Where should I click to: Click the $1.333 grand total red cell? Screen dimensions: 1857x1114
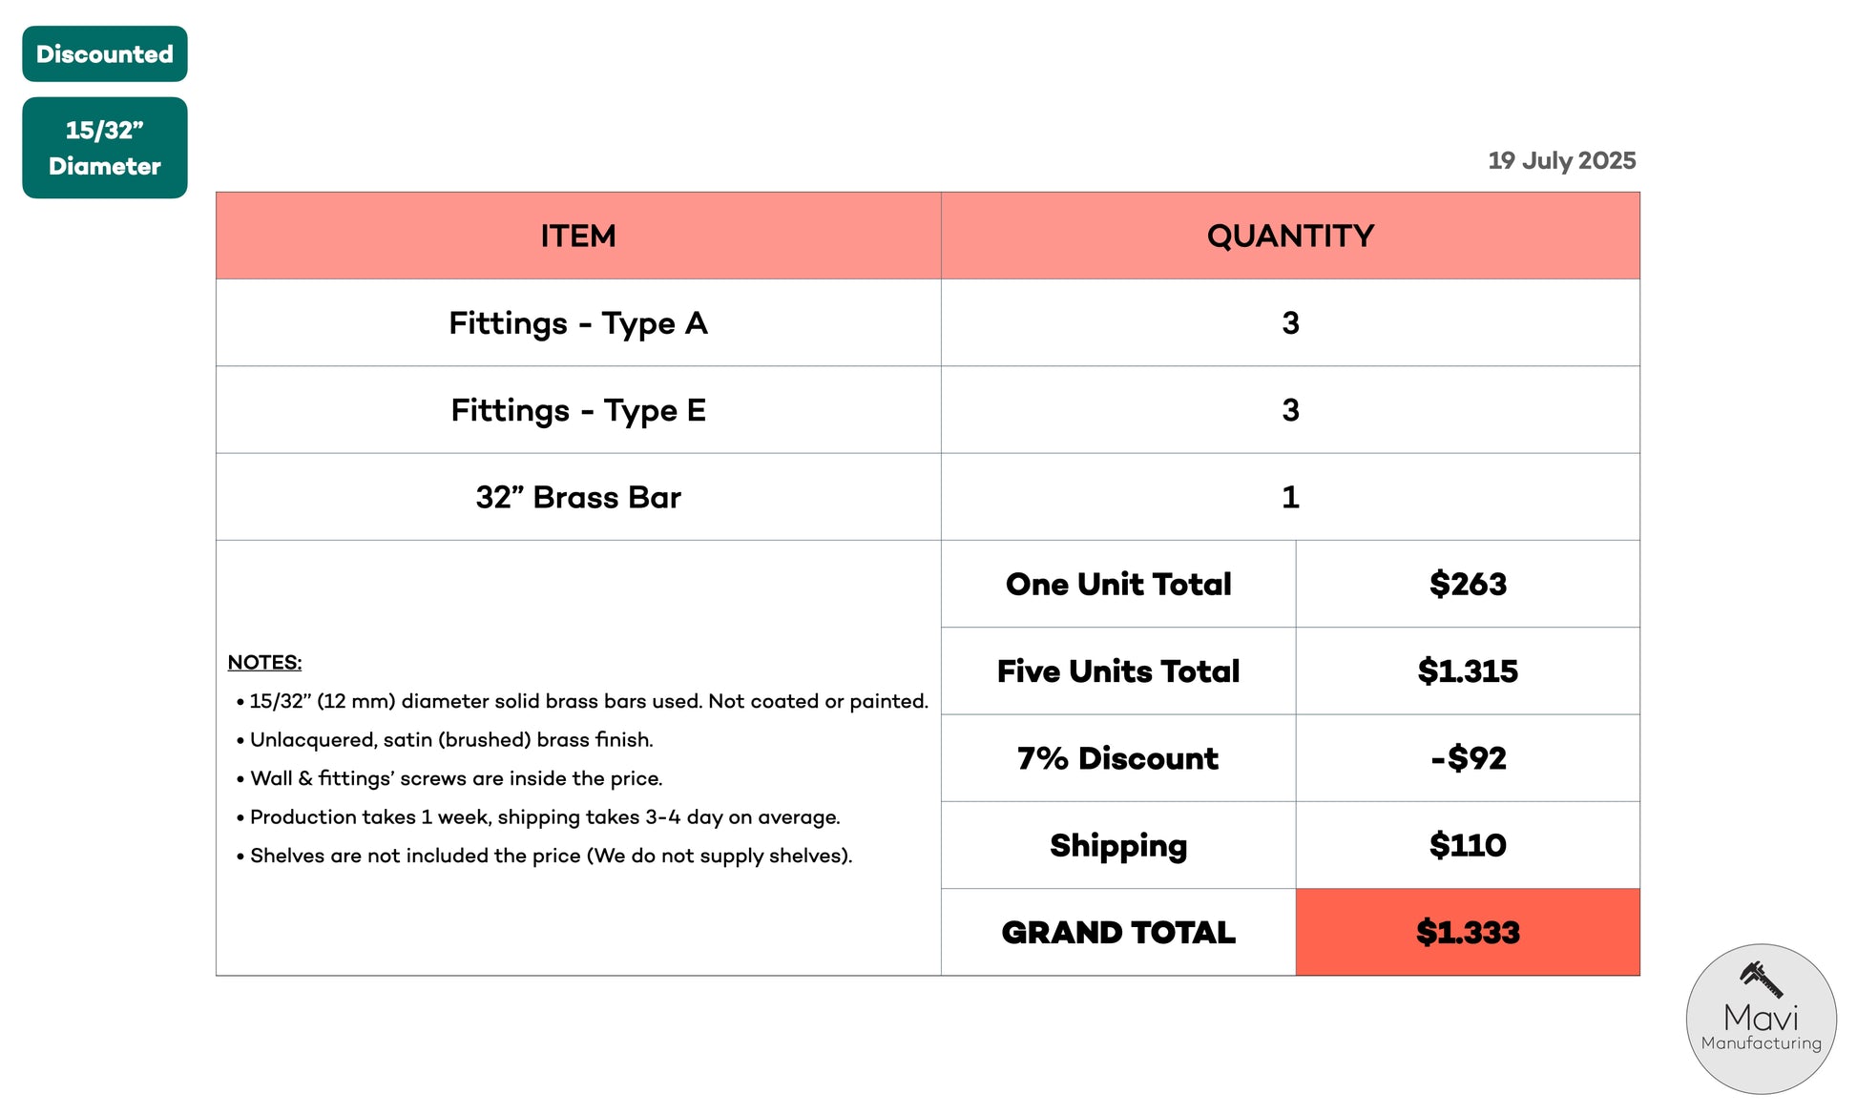coord(1468,932)
